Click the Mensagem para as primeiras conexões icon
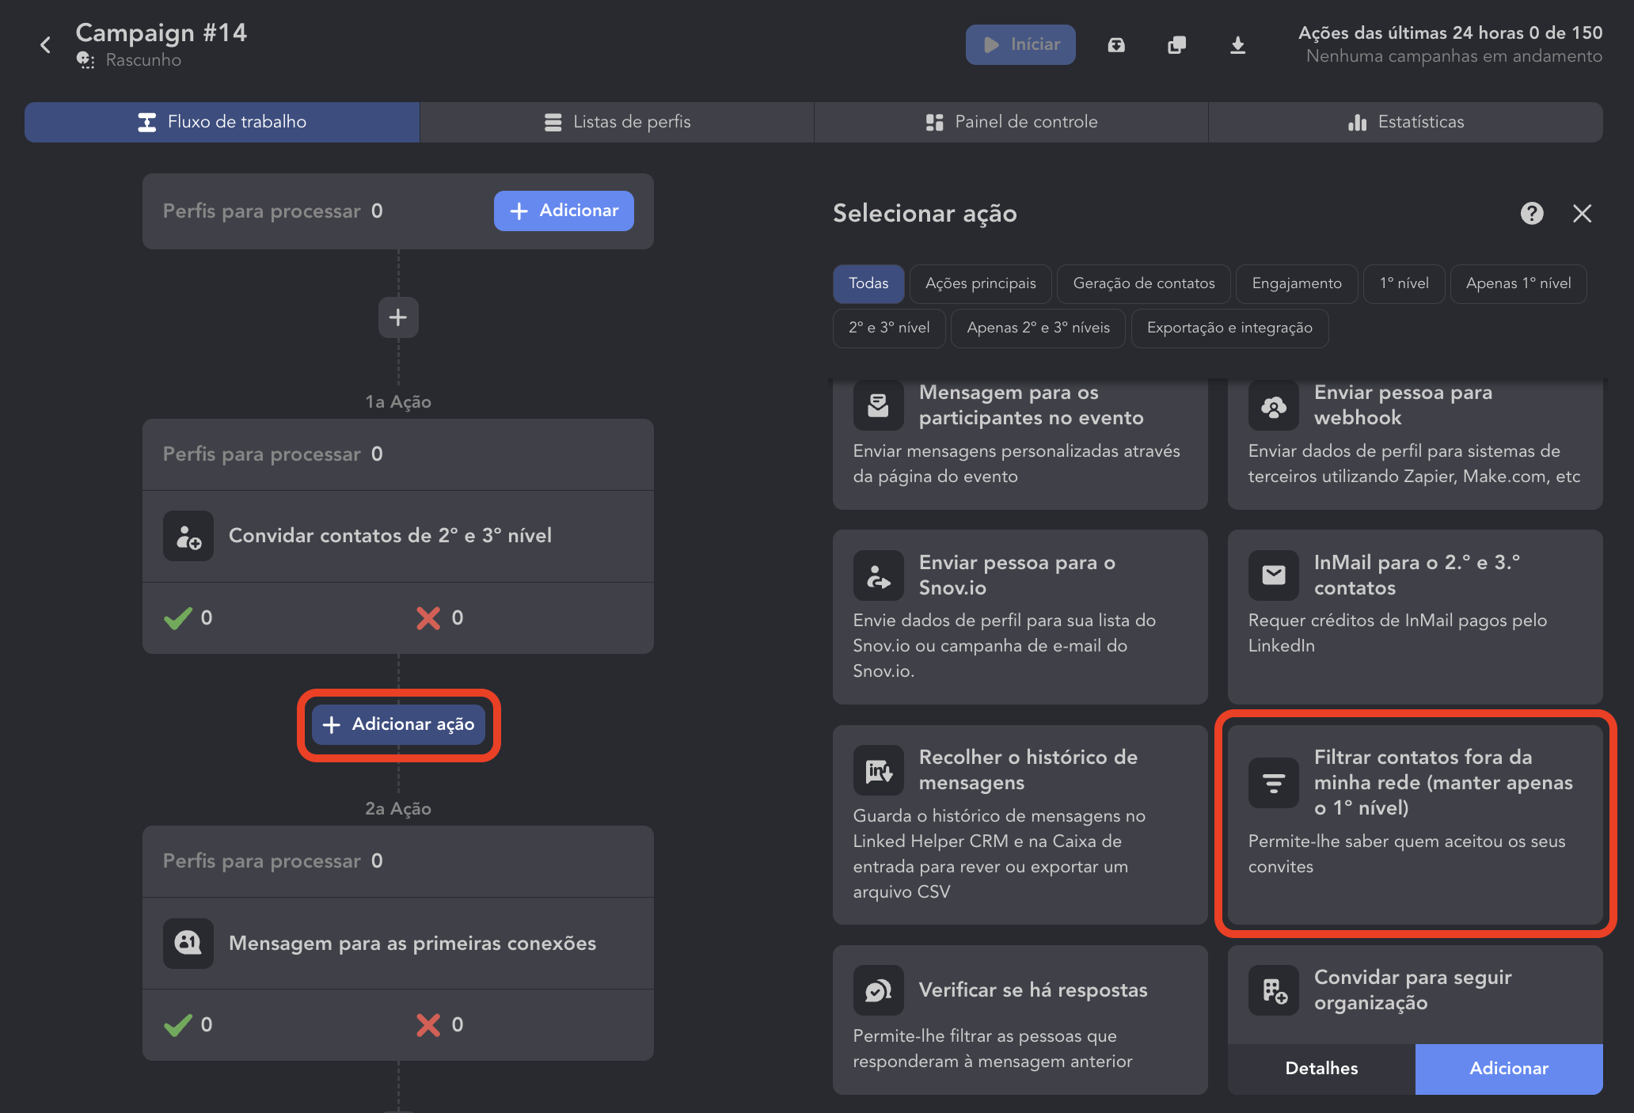This screenshot has width=1634, height=1113. 188,943
